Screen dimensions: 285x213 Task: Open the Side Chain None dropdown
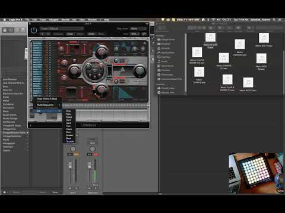pos(138,29)
